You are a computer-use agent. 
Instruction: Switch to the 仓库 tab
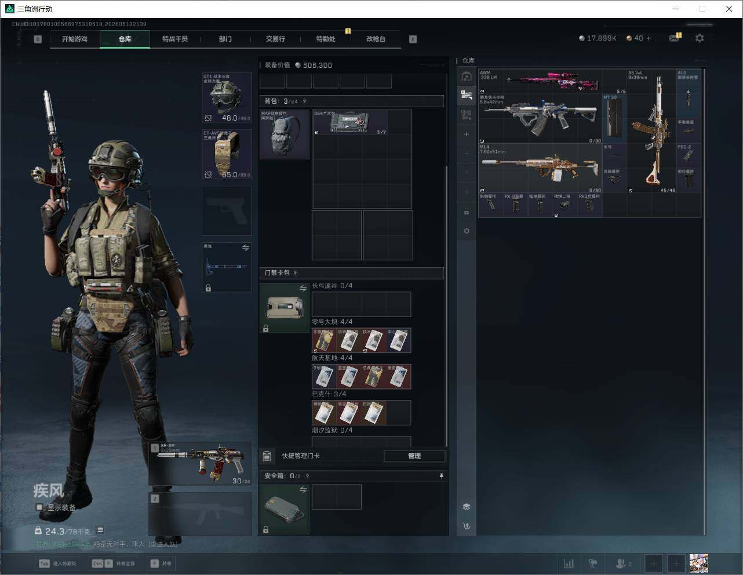(x=125, y=39)
